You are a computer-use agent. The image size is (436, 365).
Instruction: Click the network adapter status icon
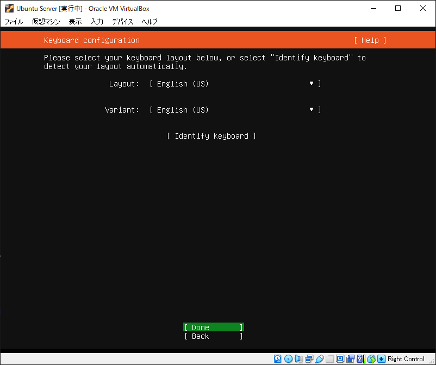tap(309, 359)
